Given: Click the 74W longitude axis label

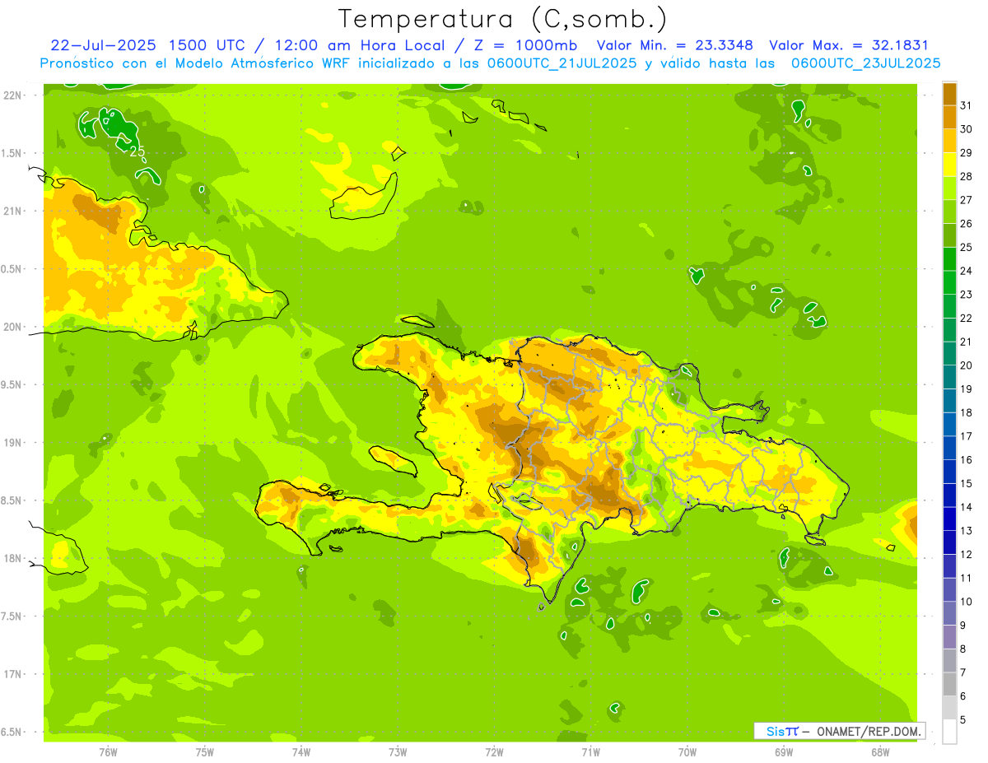Looking at the screenshot, I should point(301,752).
